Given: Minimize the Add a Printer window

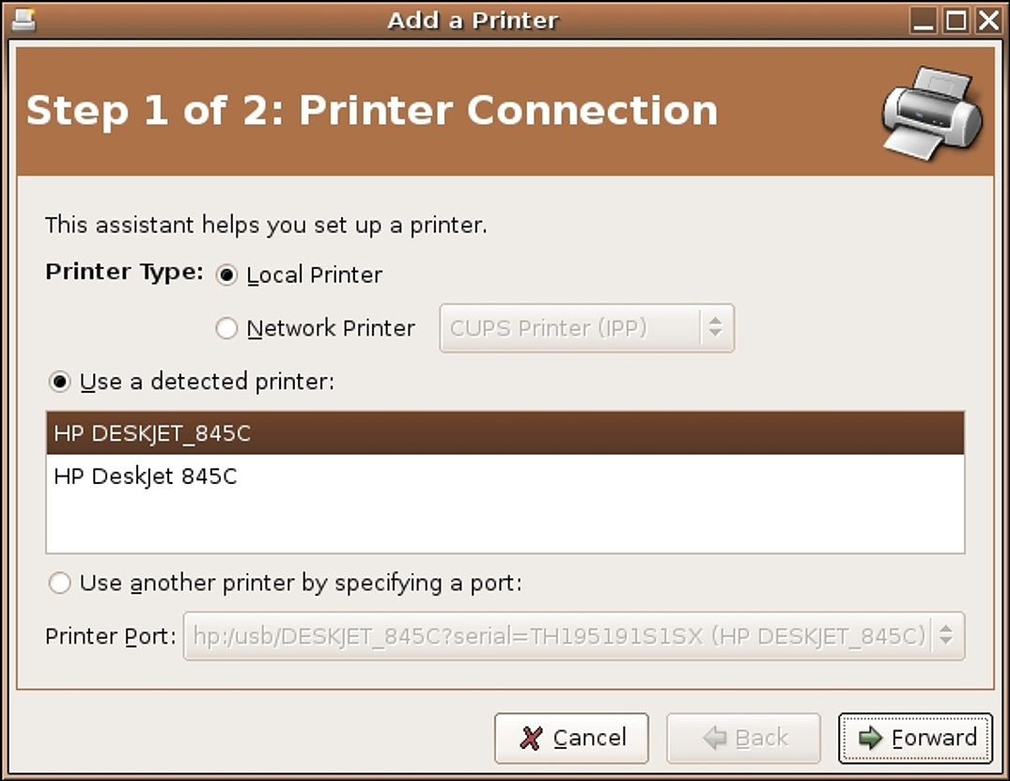Looking at the screenshot, I should [923, 20].
